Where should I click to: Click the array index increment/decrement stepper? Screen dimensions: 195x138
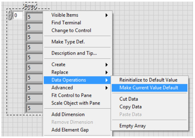click(x=10, y=15)
